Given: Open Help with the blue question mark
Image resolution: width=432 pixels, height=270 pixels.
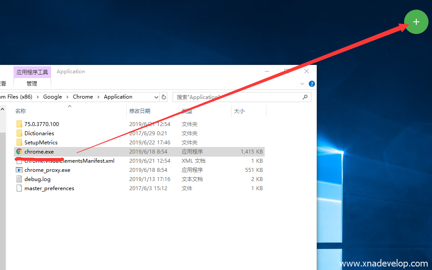Looking at the screenshot, I should tap(312, 84).
